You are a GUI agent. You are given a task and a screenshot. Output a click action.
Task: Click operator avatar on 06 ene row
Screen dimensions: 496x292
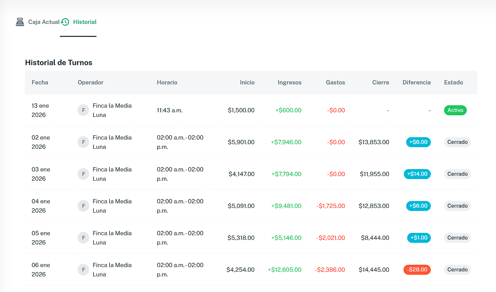(83, 270)
